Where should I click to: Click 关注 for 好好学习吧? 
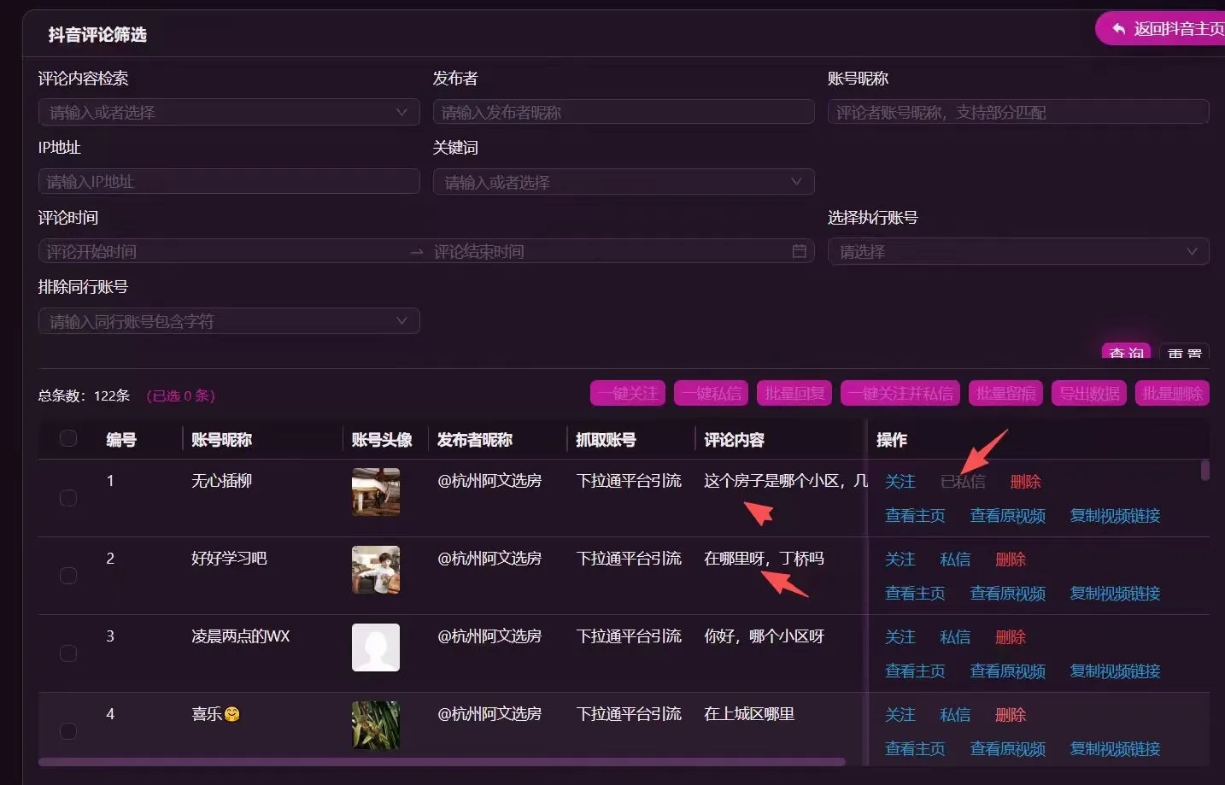(x=900, y=559)
